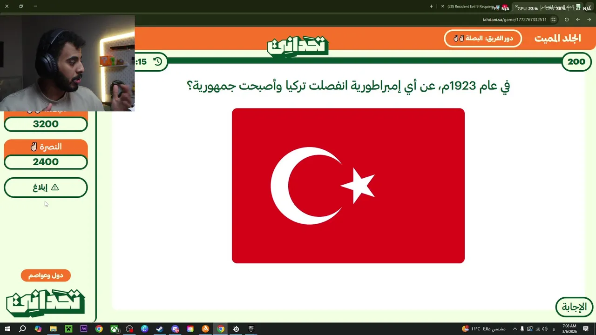
Task: Close the Resident Evil 9 Requiem tab
Action: click(442, 7)
